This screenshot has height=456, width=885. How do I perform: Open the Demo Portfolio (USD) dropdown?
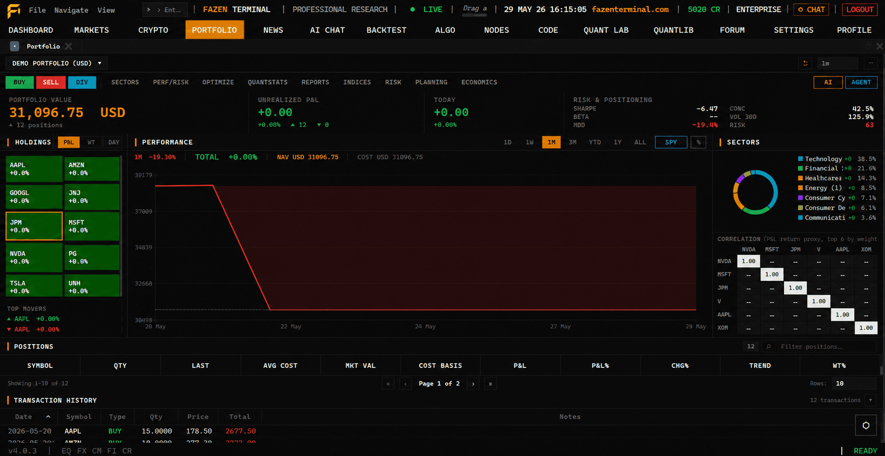57,63
